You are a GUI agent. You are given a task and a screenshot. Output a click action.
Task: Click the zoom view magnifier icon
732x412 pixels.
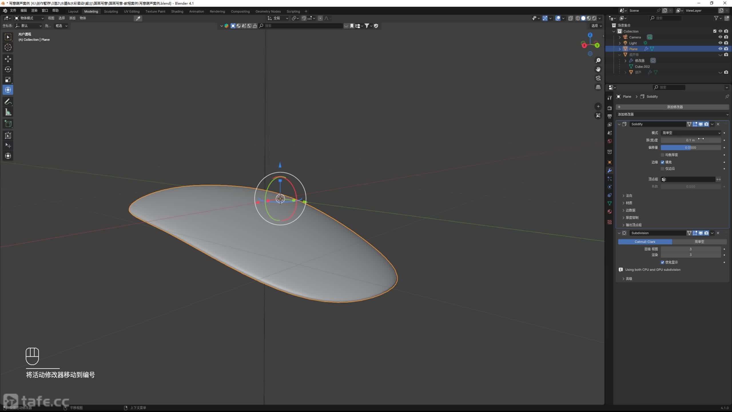(598, 60)
